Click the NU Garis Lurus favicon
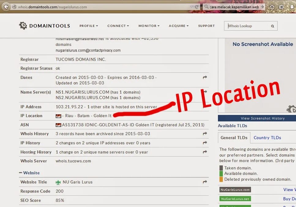This screenshot has height=207, width=296. pos(58,182)
